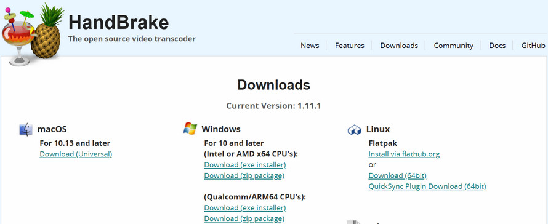Open the Features page
Viewport: 548px width, 224px height.
(x=350, y=46)
